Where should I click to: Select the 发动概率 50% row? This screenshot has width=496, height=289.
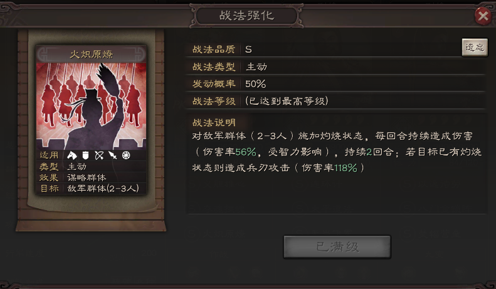[x=336, y=84]
